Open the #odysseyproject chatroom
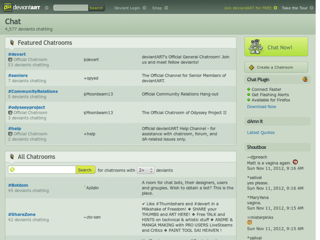The image size is (320, 240). [26, 107]
